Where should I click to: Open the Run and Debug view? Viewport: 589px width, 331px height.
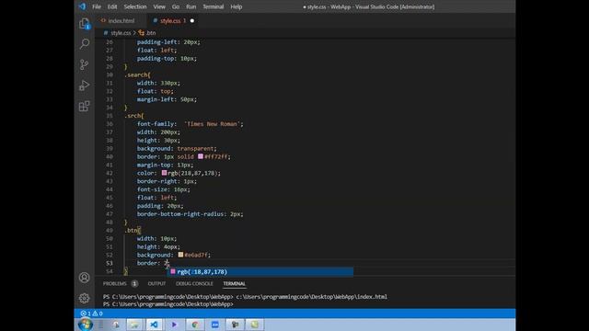(84, 86)
